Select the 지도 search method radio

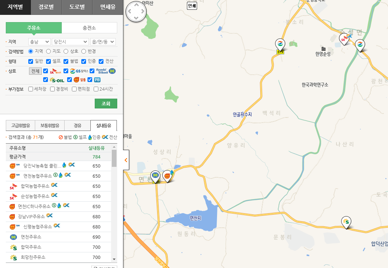coord(49,51)
